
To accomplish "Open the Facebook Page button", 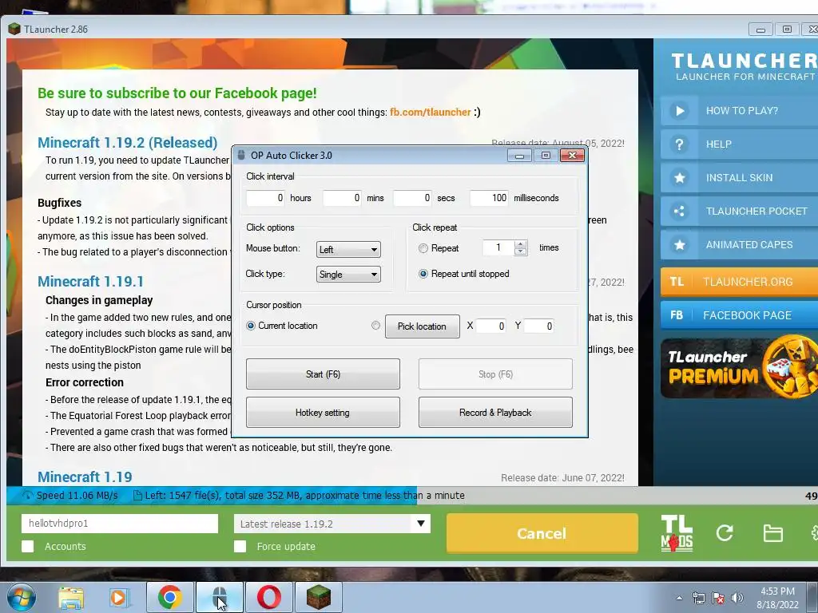I will tap(739, 314).
